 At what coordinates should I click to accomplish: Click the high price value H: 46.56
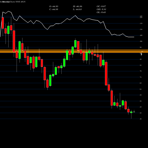click(x=78, y=7)
